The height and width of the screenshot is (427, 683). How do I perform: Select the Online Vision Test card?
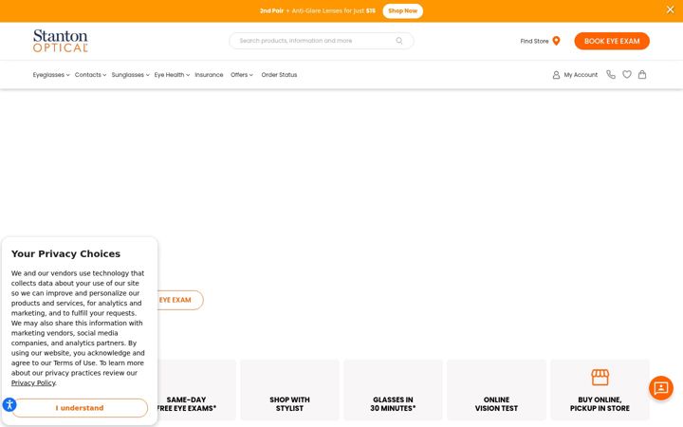(496, 390)
